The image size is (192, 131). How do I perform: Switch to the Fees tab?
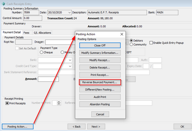(x=27, y=33)
